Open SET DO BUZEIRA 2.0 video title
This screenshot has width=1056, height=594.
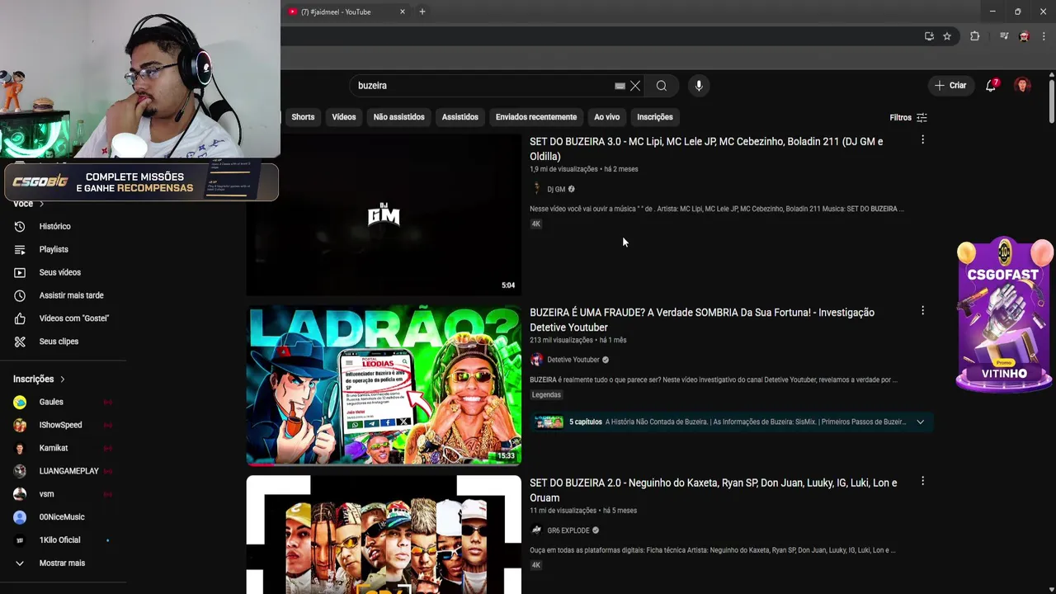713,490
